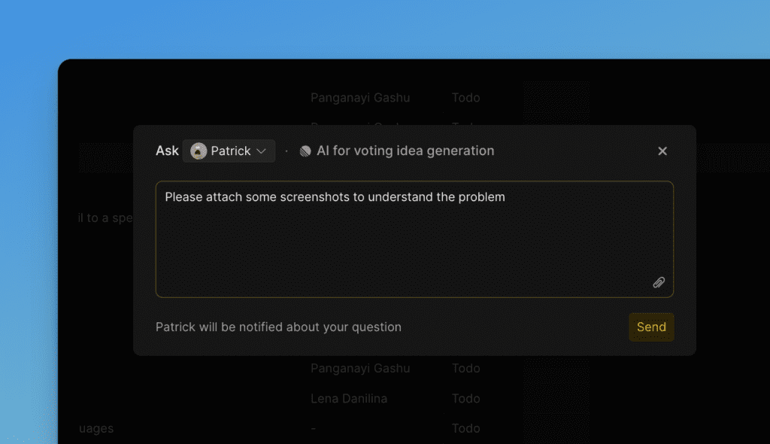
Task: Click the Patrick will be notified note
Action: click(x=278, y=327)
